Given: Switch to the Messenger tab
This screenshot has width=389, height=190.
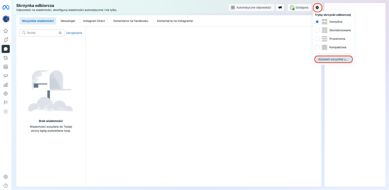Looking at the screenshot, I should tap(68, 21).
